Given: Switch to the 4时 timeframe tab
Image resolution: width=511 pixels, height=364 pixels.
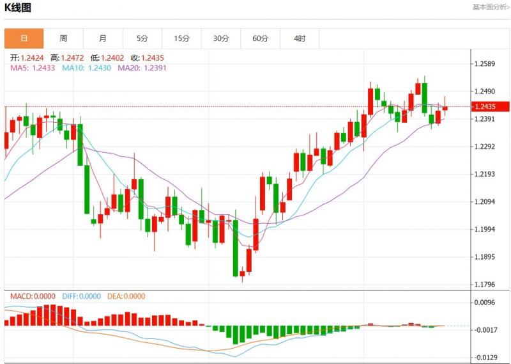Looking at the screenshot, I should click(x=300, y=38).
